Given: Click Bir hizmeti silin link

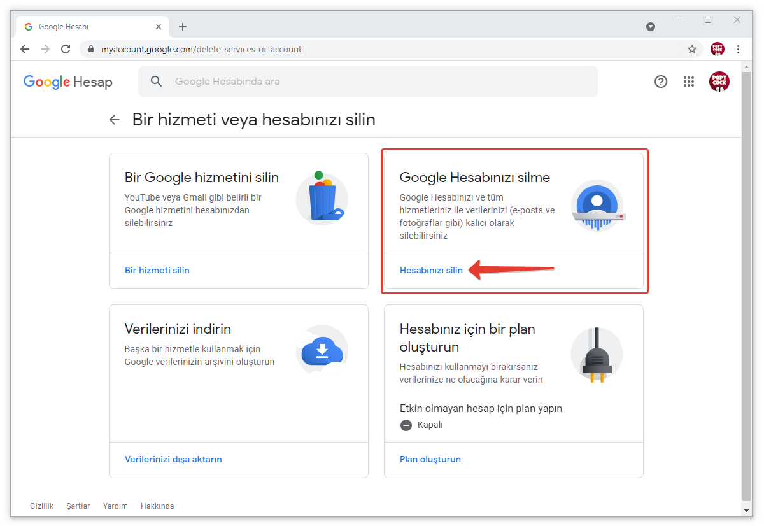Looking at the screenshot, I should pos(157,270).
